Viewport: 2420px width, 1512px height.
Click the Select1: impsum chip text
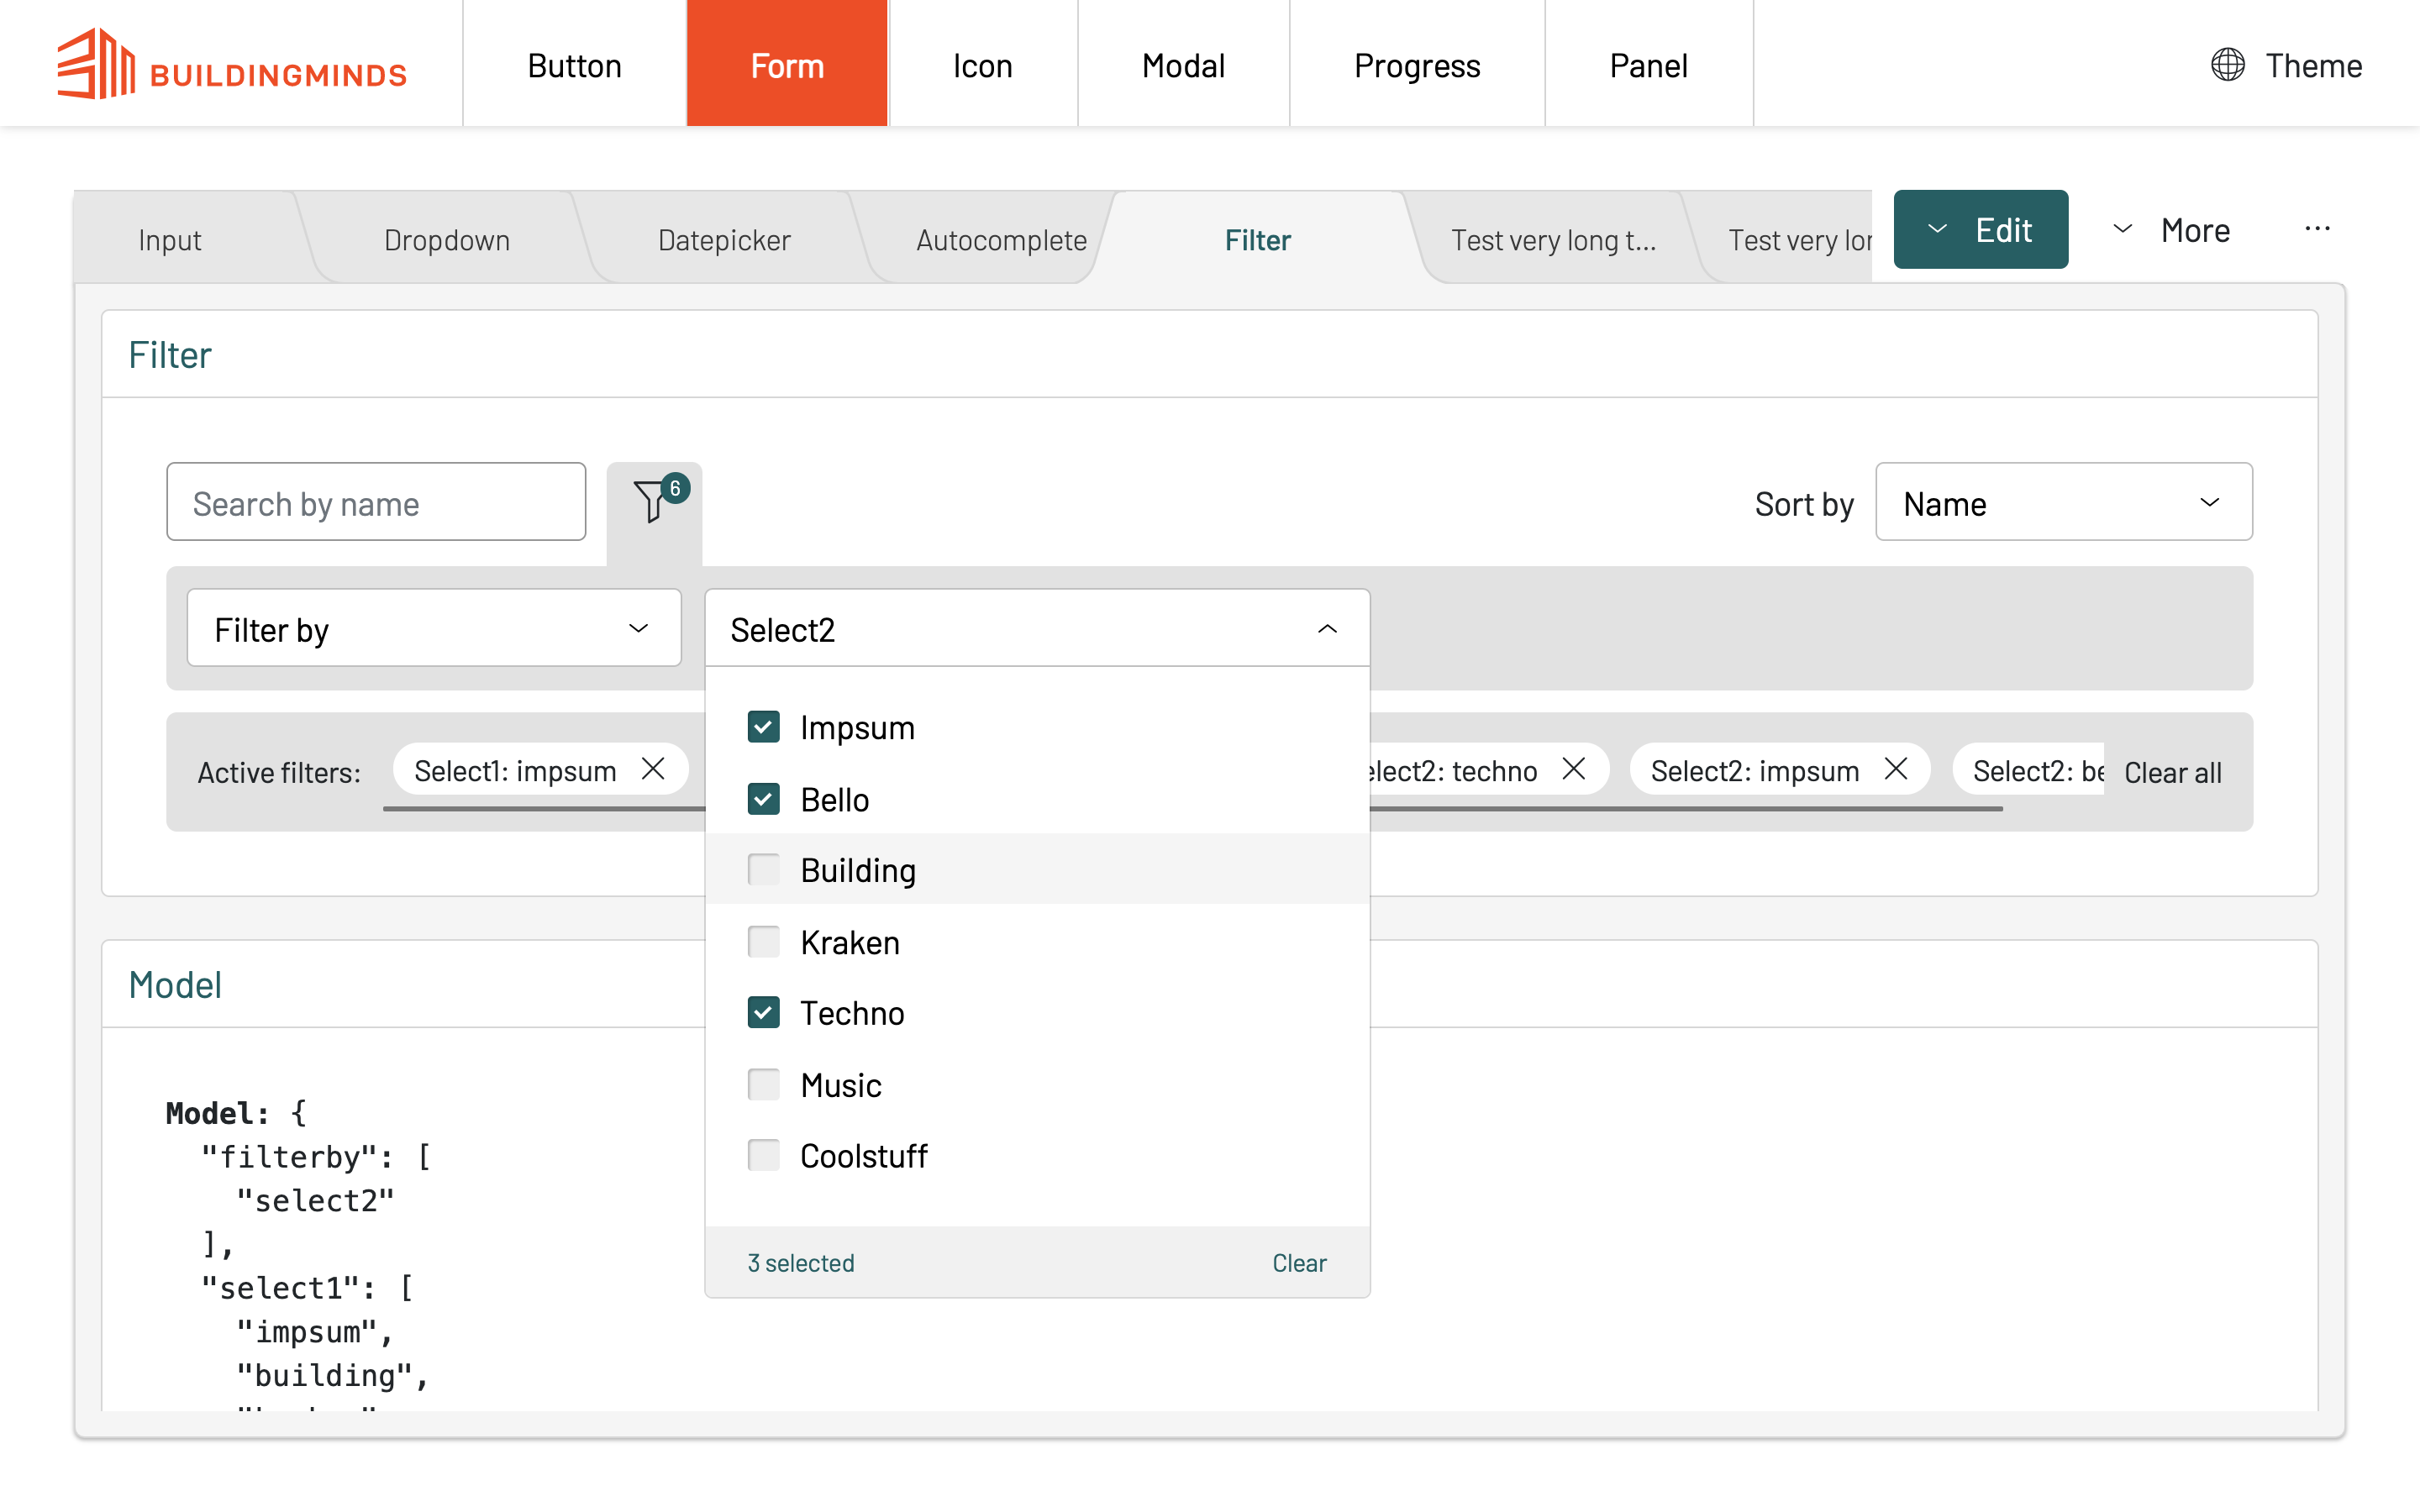click(515, 770)
